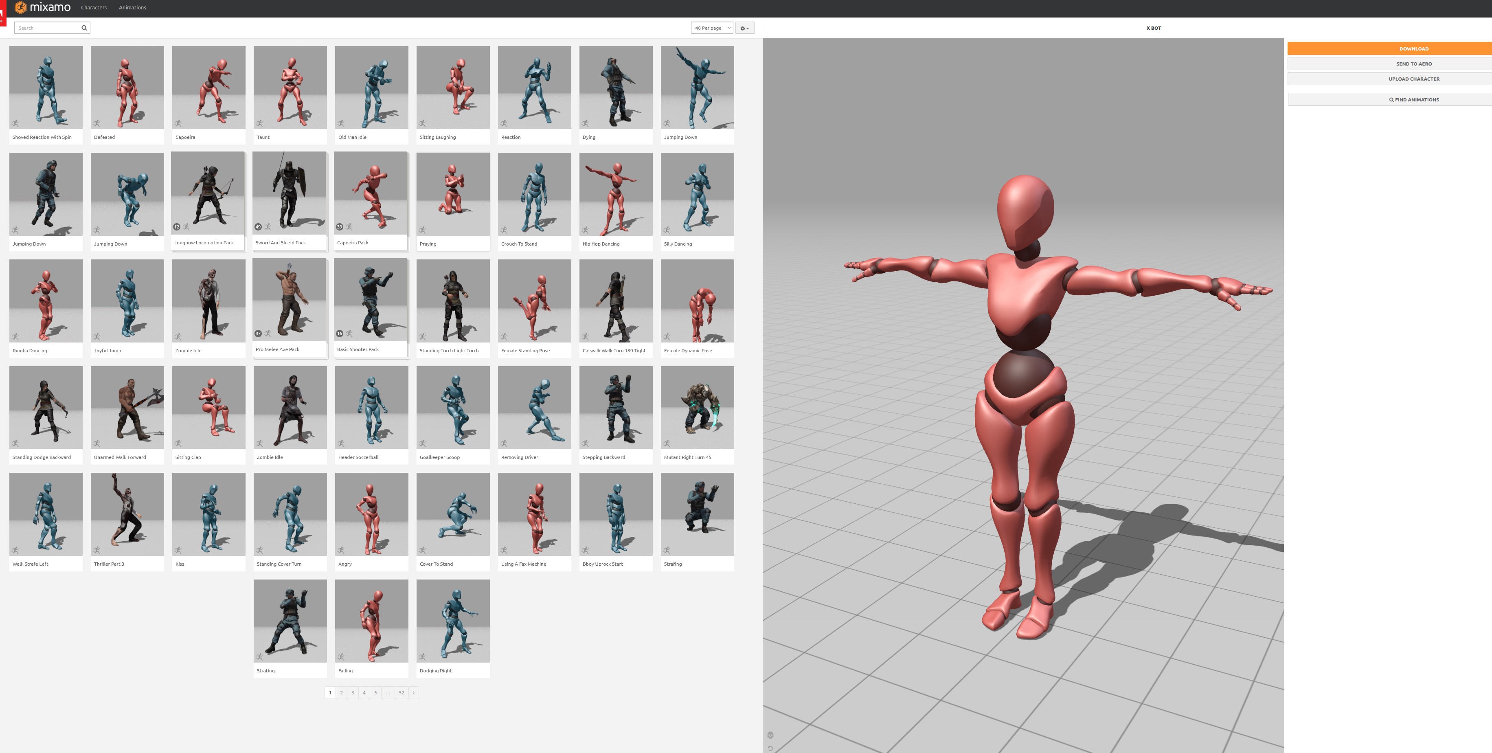Image resolution: width=1492 pixels, height=753 pixels.
Task: Open the gear settings dropdown
Action: 745,28
